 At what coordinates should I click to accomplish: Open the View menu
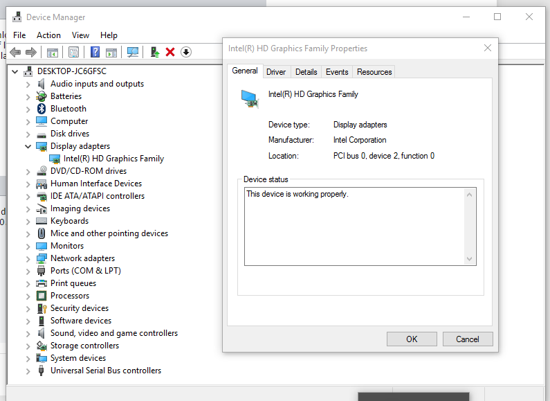[x=80, y=35]
